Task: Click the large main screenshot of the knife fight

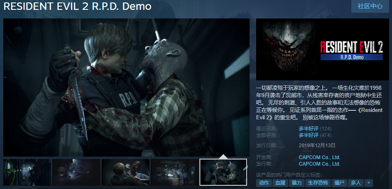Action: 126,87
